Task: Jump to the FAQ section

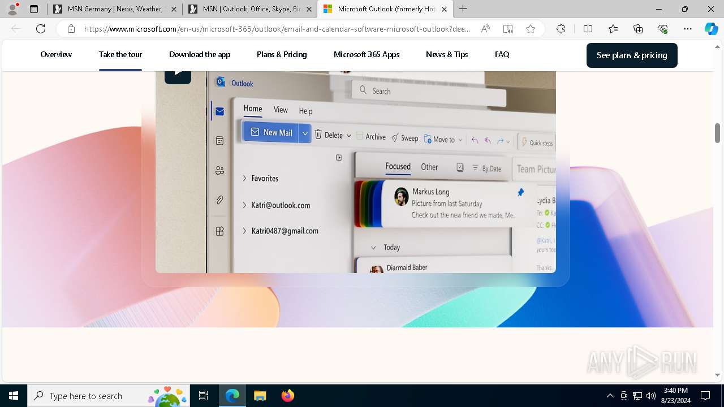Action: tap(502, 55)
